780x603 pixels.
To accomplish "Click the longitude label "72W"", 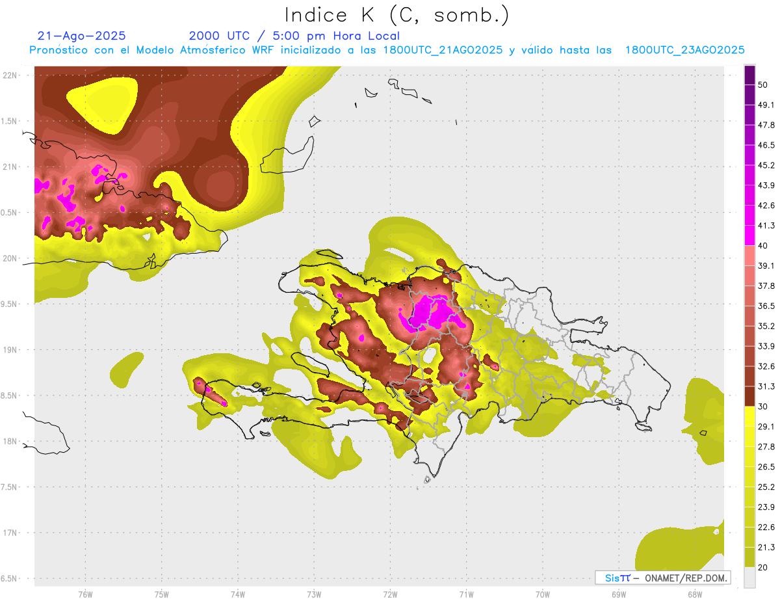I will [390, 595].
